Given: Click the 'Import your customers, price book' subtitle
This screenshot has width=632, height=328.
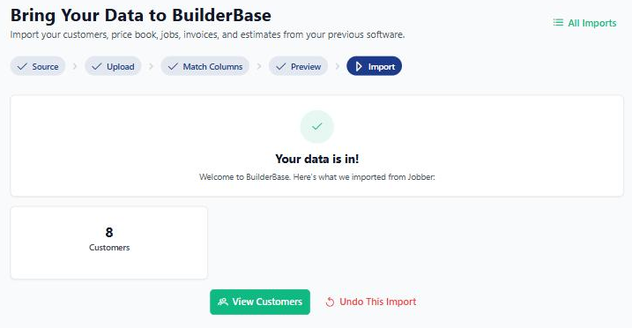Looking at the screenshot, I should pos(207,34).
